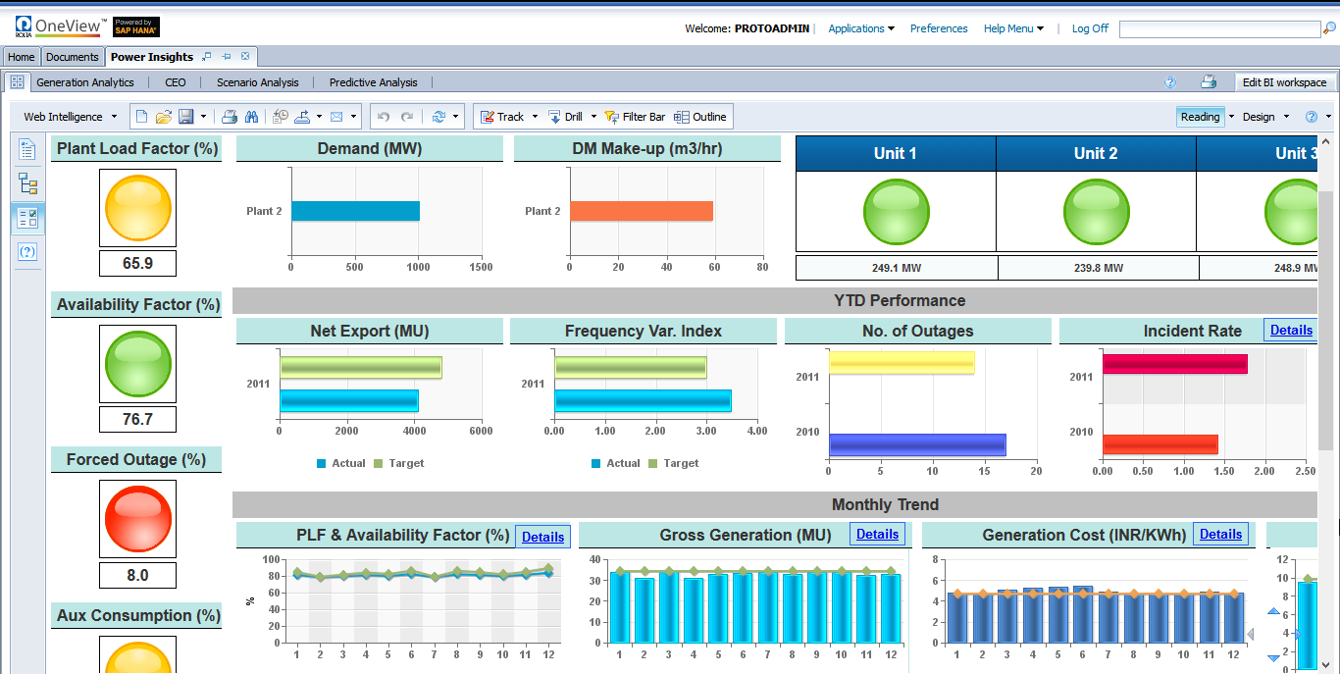Open the Scenario Analysis tab

258,82
